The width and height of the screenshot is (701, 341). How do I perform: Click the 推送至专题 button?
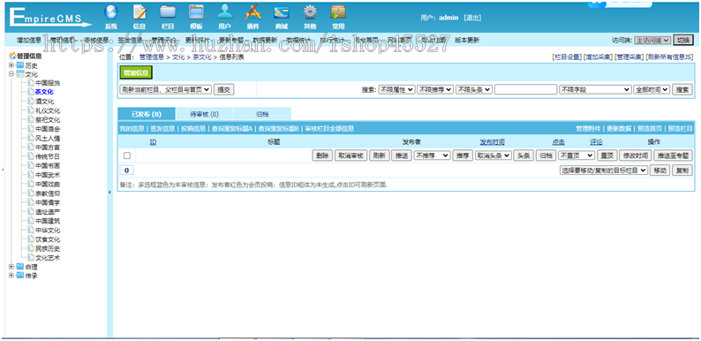pyautogui.click(x=674, y=155)
